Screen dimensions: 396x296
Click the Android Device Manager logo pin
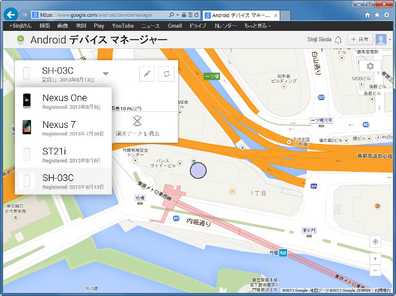coord(20,40)
